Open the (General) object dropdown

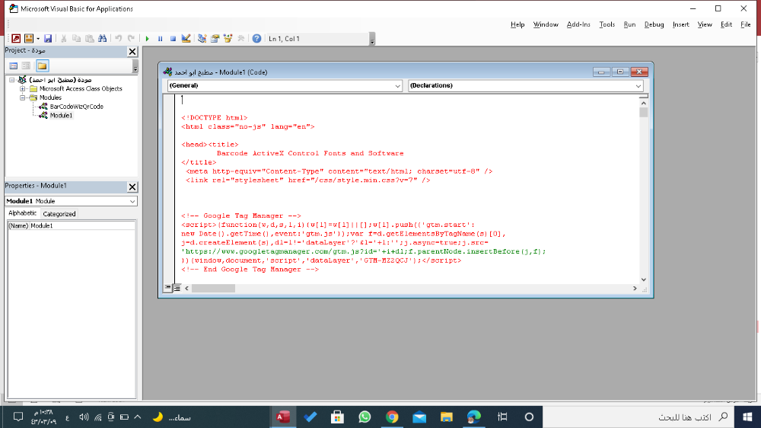click(397, 86)
